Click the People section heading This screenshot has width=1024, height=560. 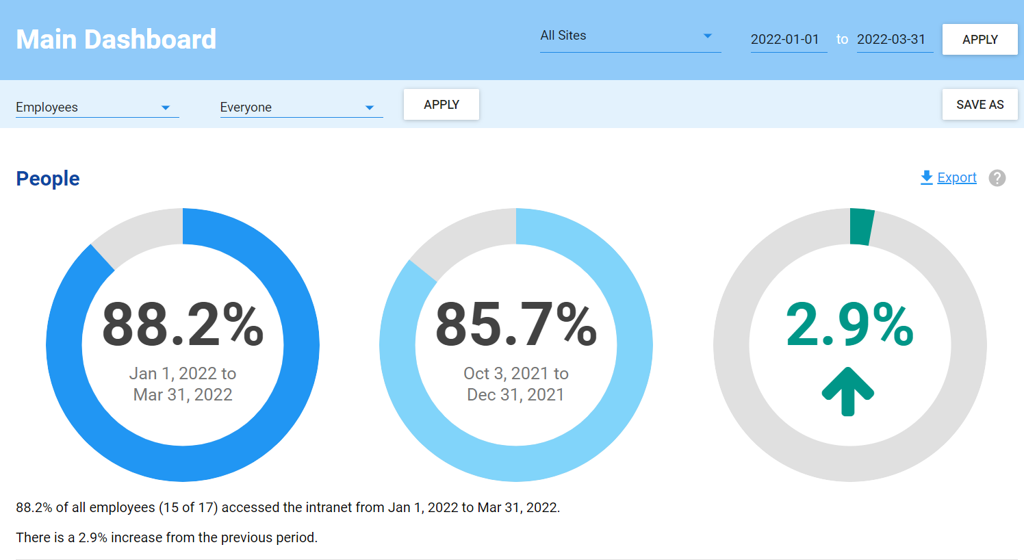click(x=48, y=179)
